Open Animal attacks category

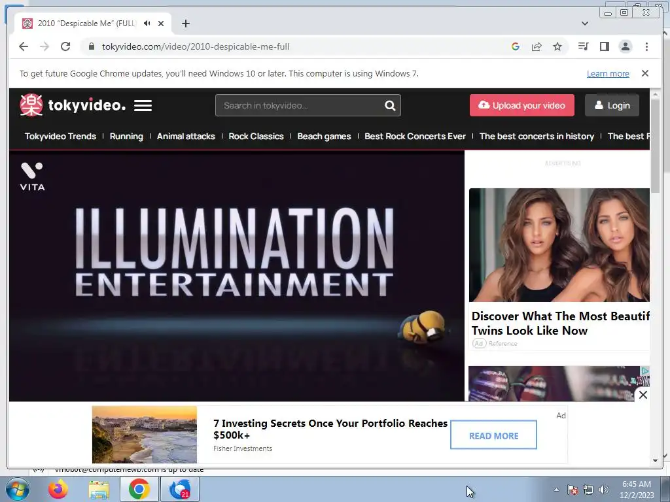[186, 136]
